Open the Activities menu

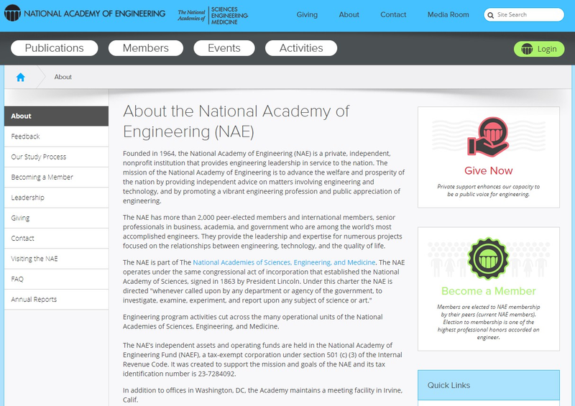click(301, 48)
